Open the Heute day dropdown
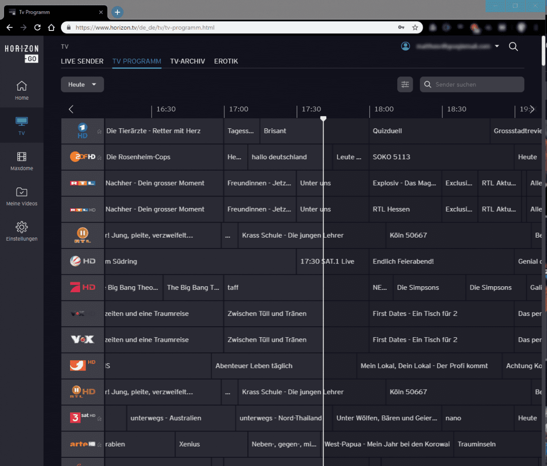 click(82, 84)
